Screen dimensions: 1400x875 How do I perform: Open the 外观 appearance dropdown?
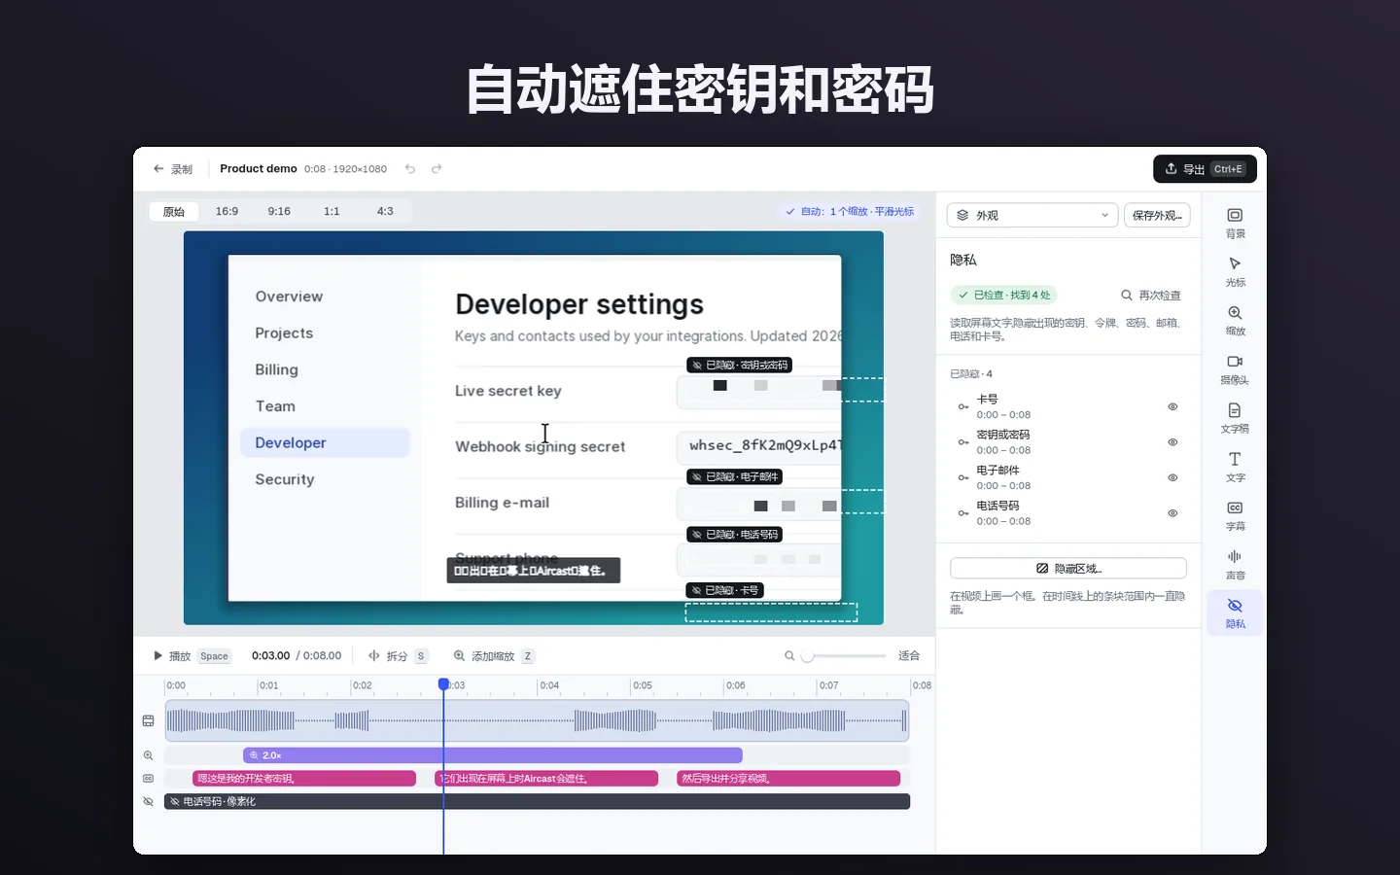(1032, 215)
